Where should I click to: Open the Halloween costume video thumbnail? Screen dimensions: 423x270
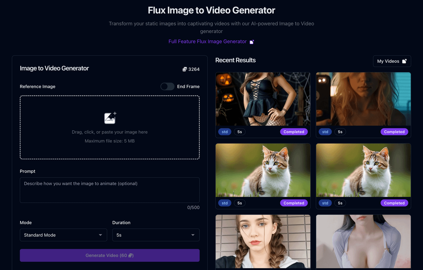click(263, 99)
